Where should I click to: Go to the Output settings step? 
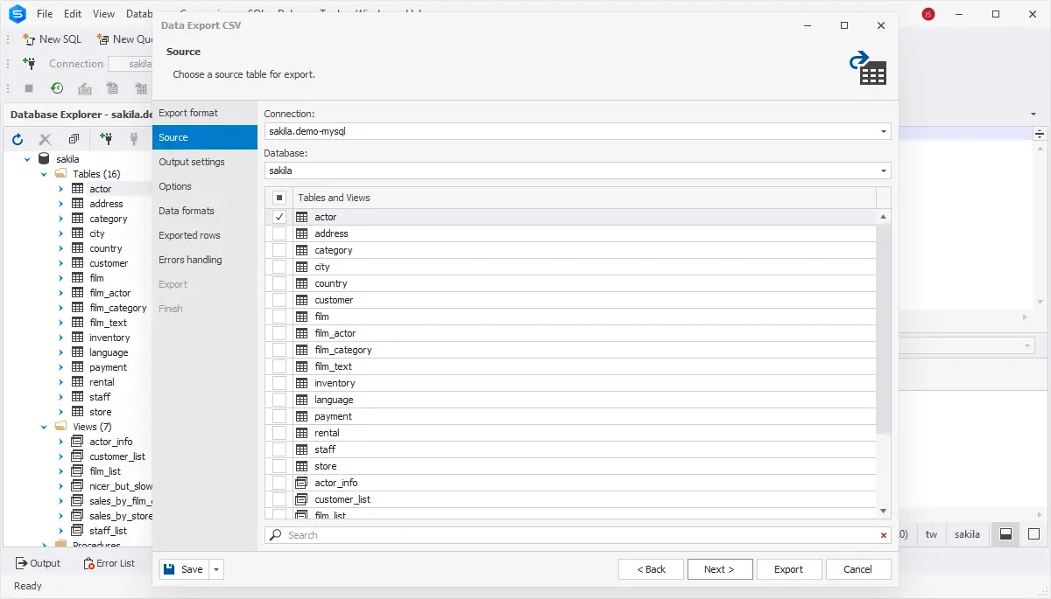[x=192, y=162]
